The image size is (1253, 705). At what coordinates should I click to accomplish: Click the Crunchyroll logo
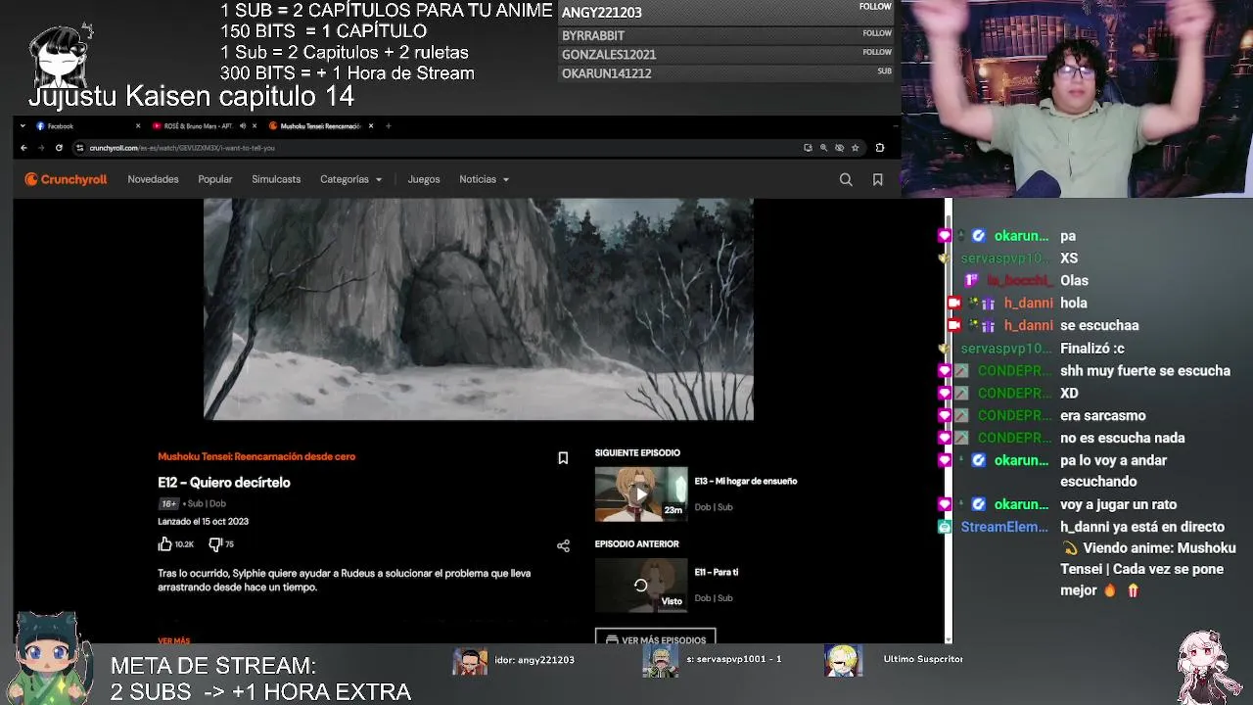[x=66, y=179]
